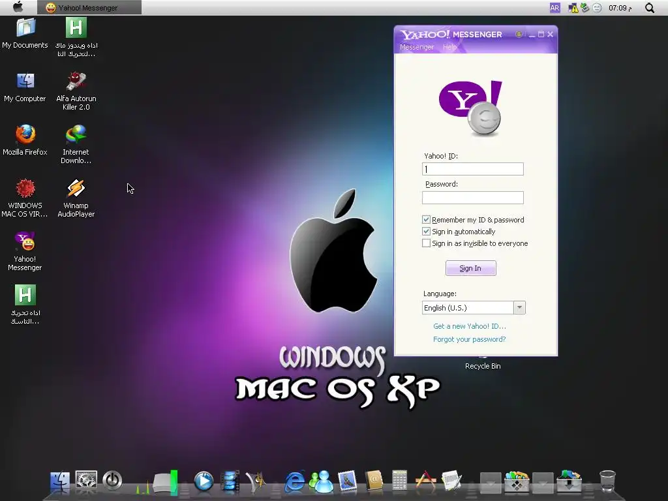The image size is (668, 501).
Task: Uncheck Remember my ID & password
Action: tap(426, 220)
